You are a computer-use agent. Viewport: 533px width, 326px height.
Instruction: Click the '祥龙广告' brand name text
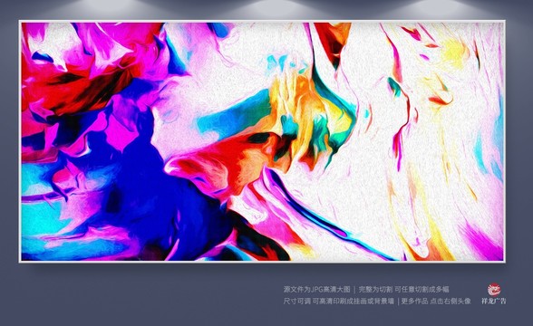(493, 301)
